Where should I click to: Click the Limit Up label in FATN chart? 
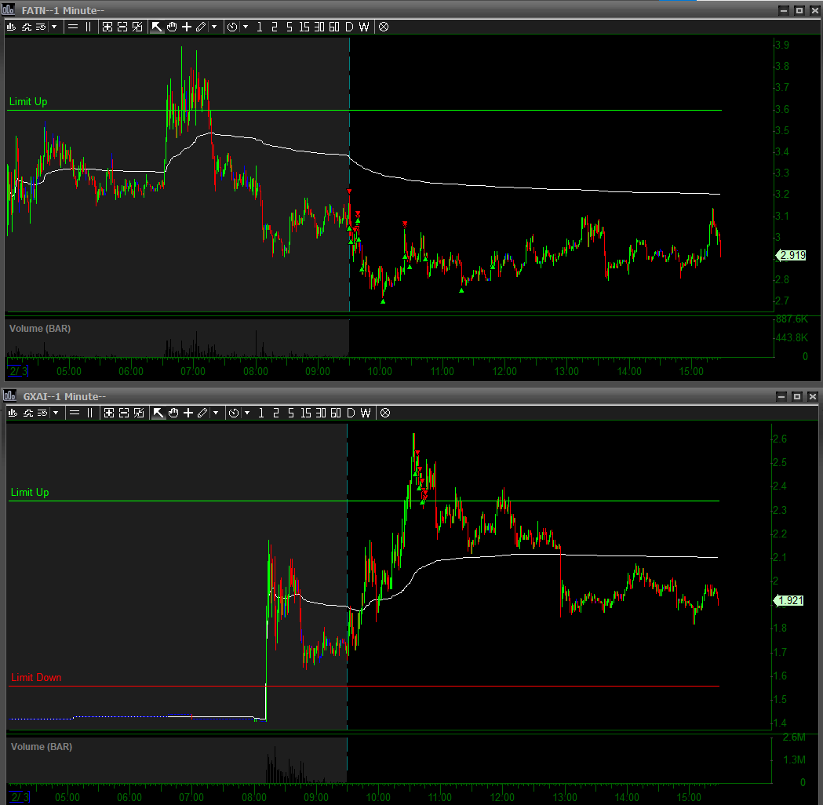(x=28, y=101)
